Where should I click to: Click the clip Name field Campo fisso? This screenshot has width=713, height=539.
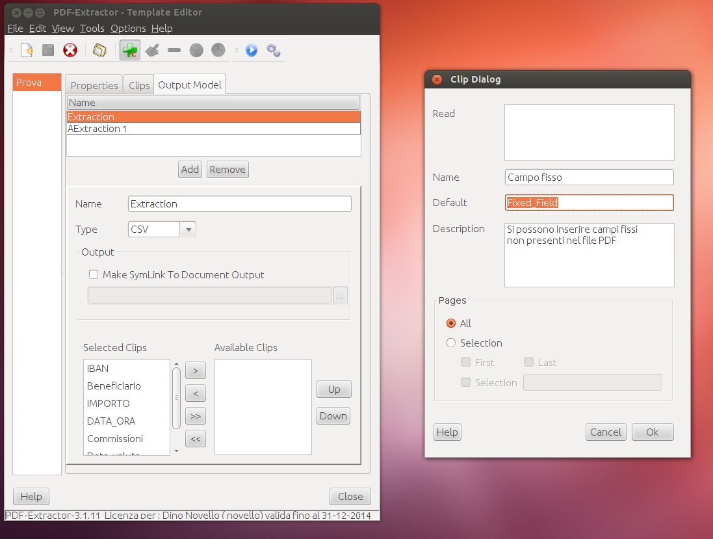point(590,177)
